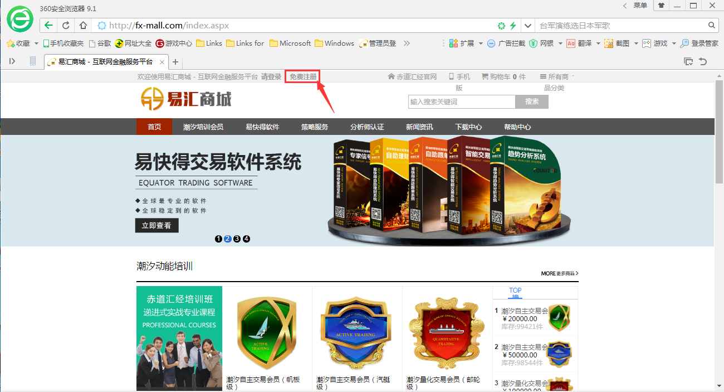Click the product search keyword input field
This screenshot has width=724, height=392.
click(462, 101)
